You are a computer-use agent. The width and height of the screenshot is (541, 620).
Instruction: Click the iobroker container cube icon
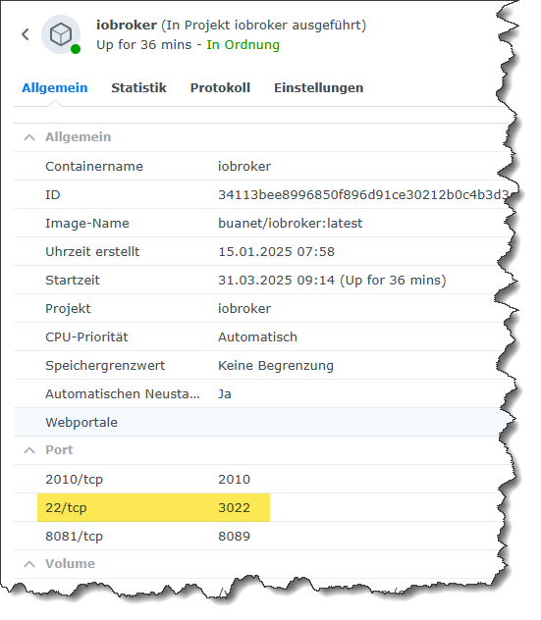(x=61, y=34)
